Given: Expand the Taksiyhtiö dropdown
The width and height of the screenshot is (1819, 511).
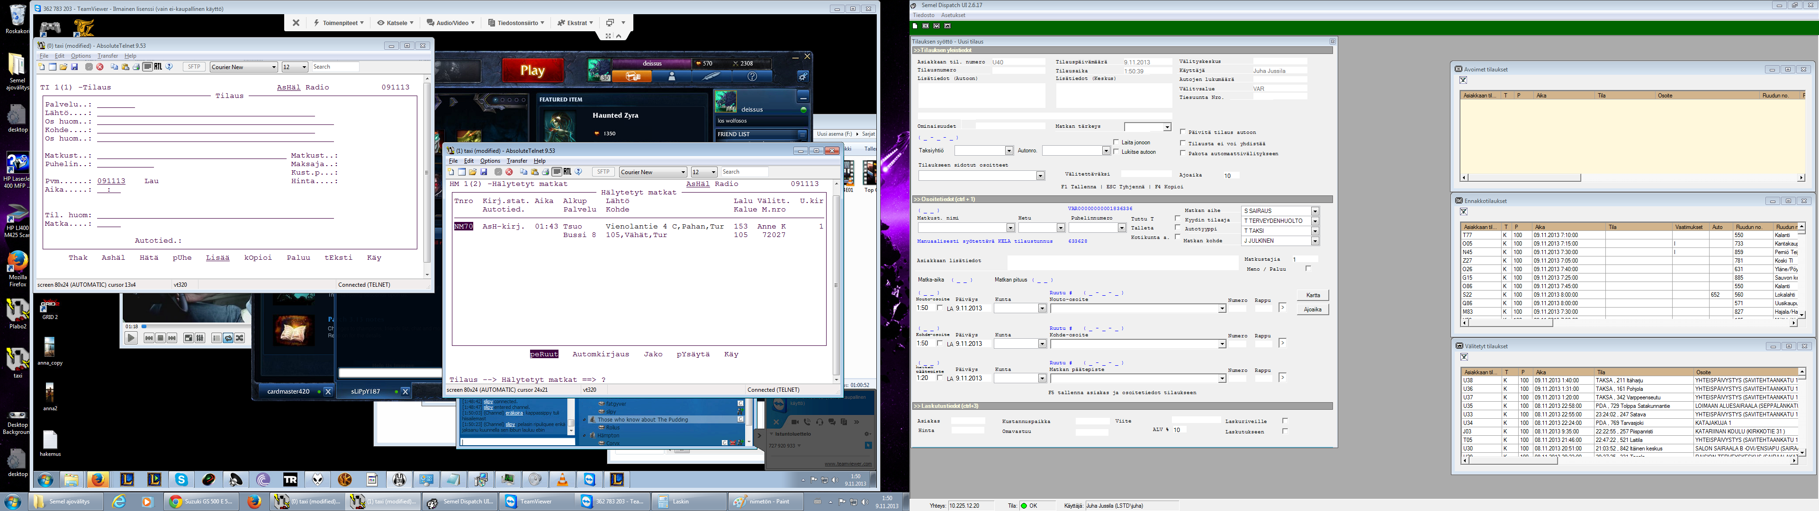Looking at the screenshot, I should pos(1009,150).
